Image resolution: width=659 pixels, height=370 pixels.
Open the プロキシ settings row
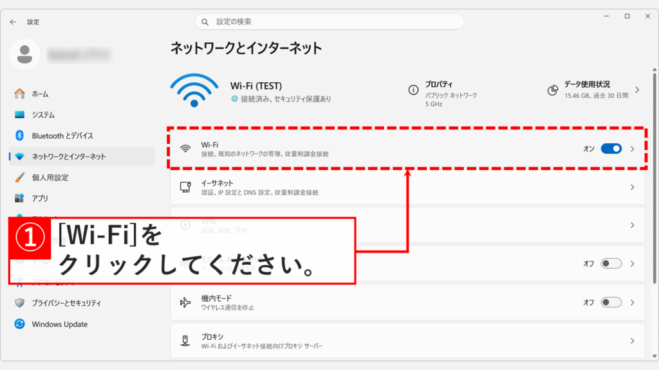point(407,340)
